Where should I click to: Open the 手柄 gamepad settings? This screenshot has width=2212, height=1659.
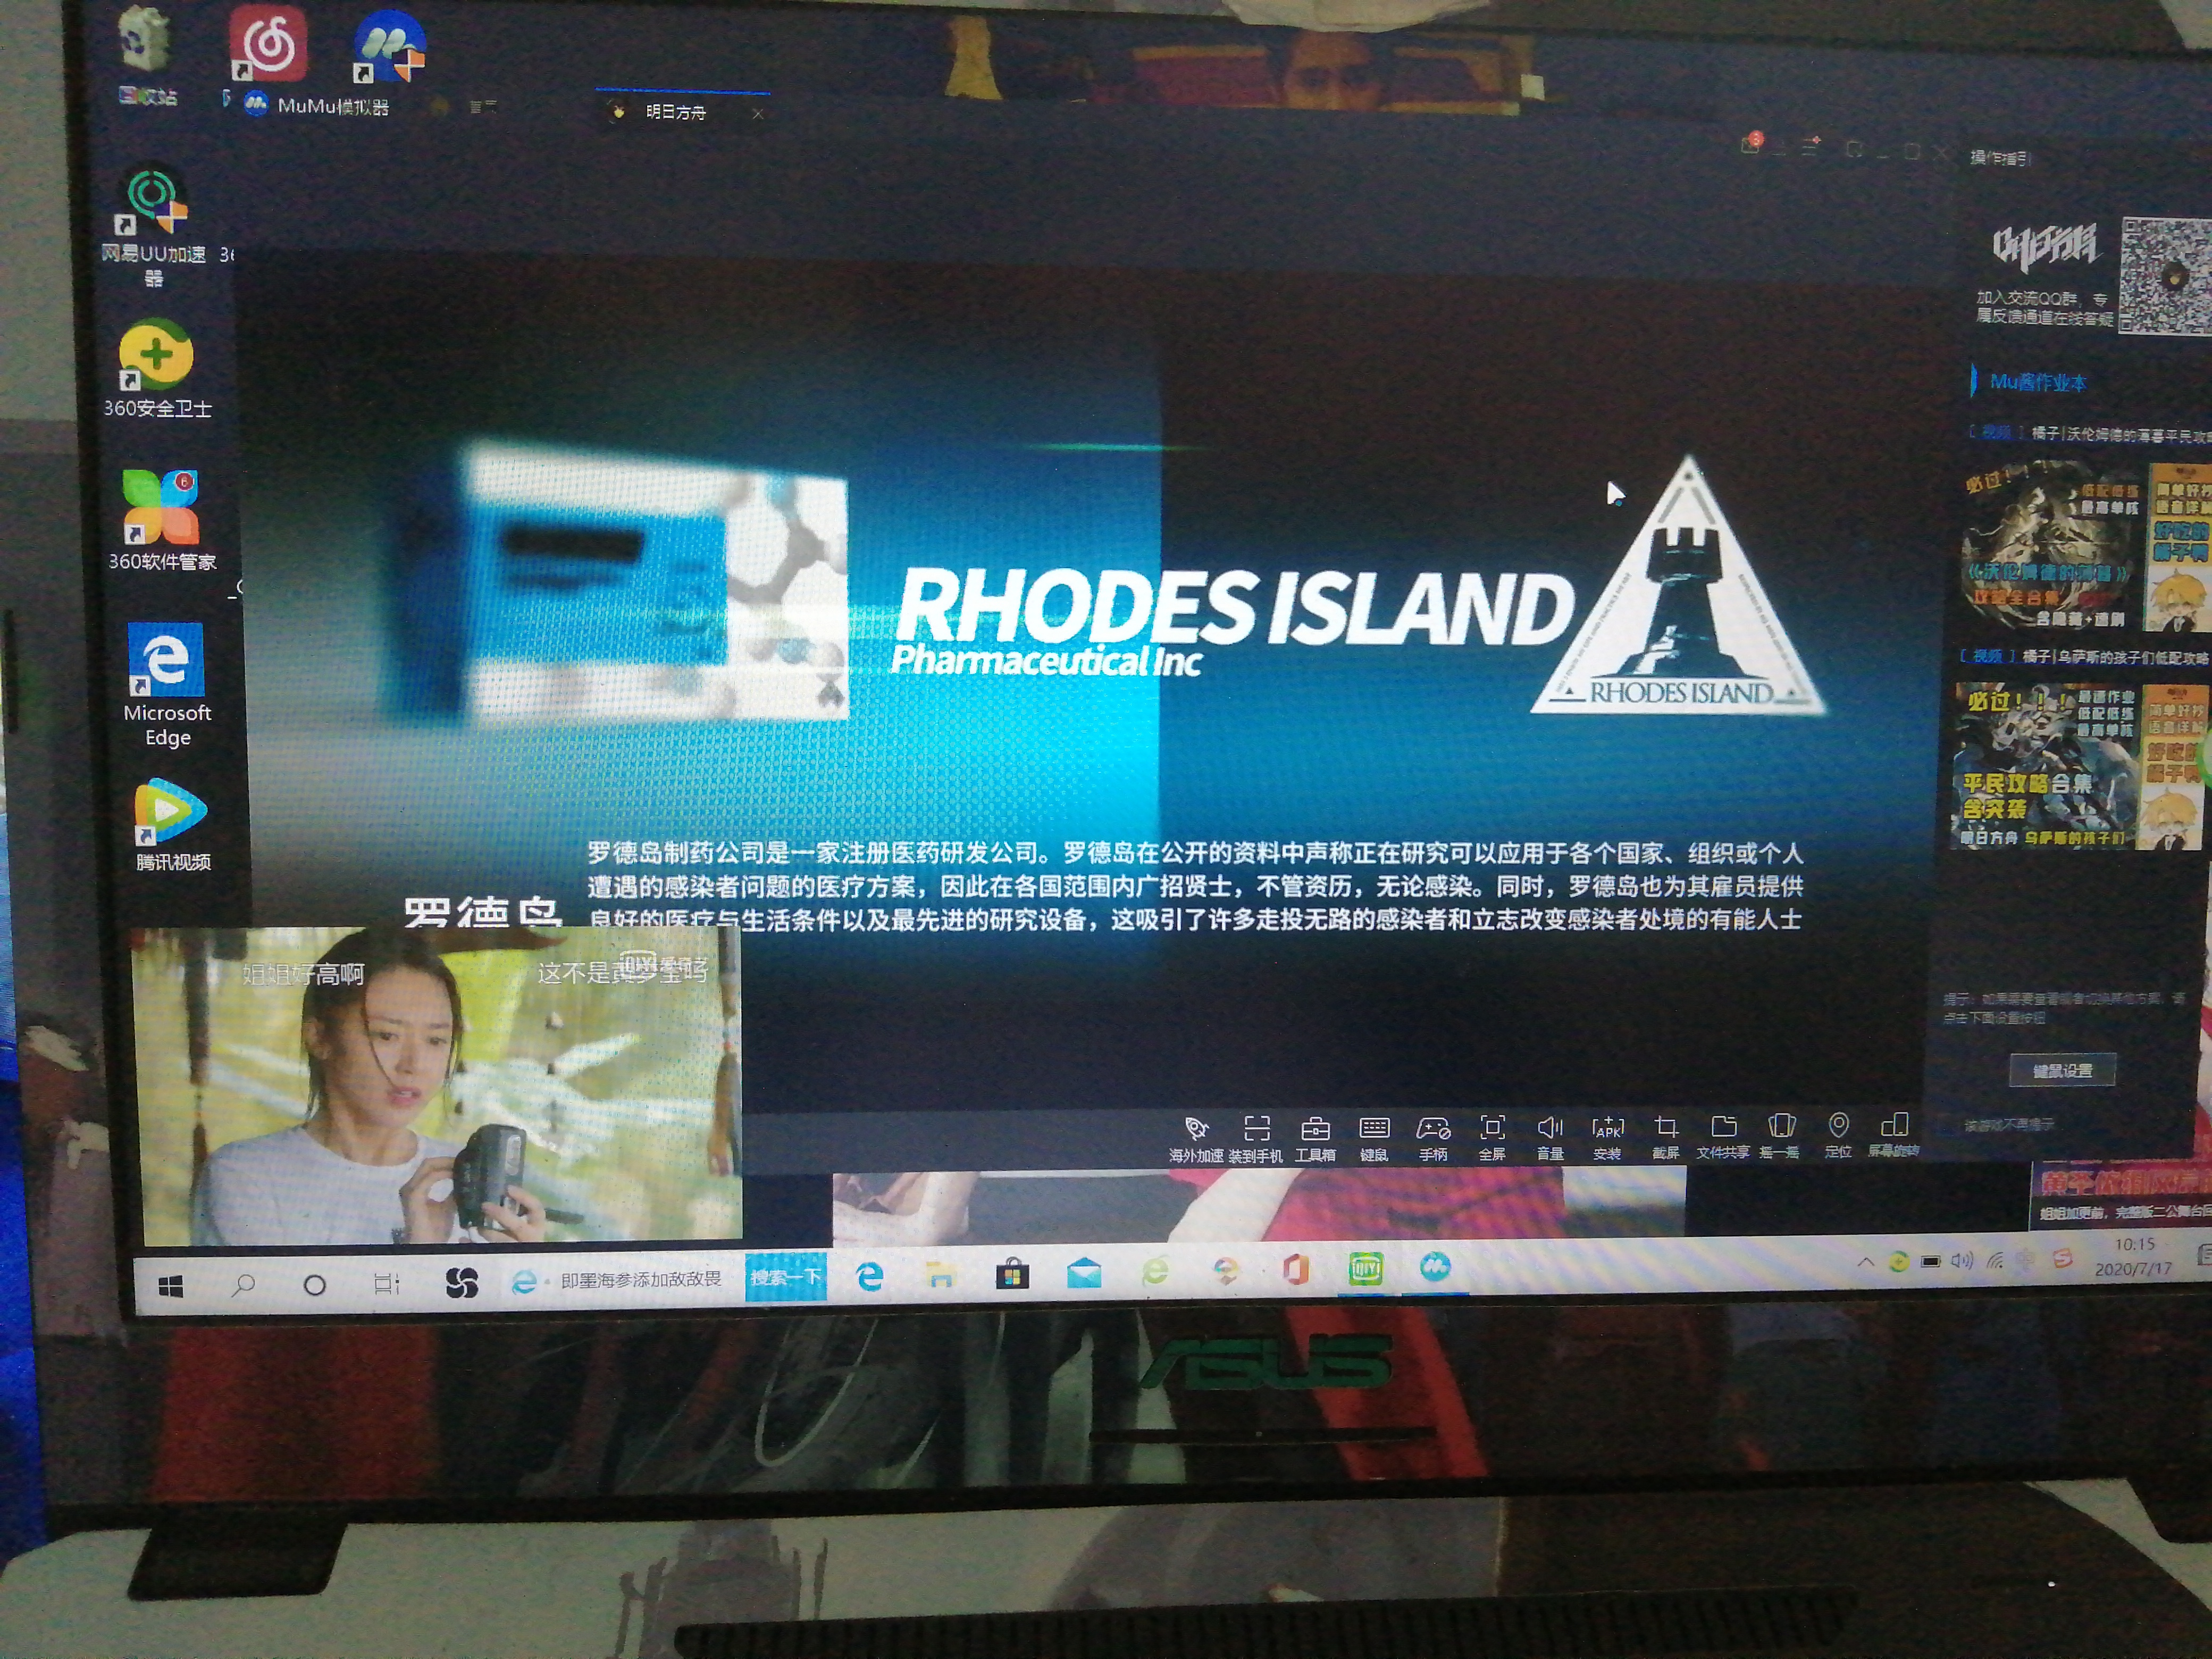coord(1433,1138)
